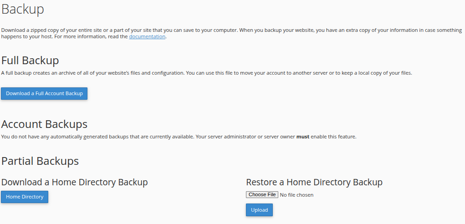465x224 pixels.
Task: Click the words 'enable this feature'
Action: click(333, 137)
